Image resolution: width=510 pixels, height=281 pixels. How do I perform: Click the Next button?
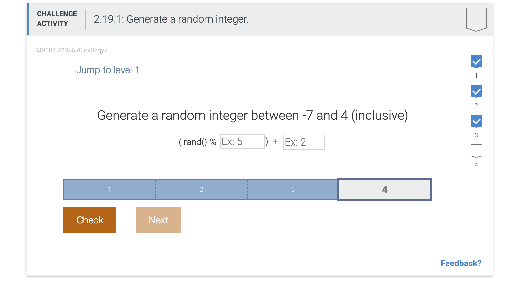[159, 220]
